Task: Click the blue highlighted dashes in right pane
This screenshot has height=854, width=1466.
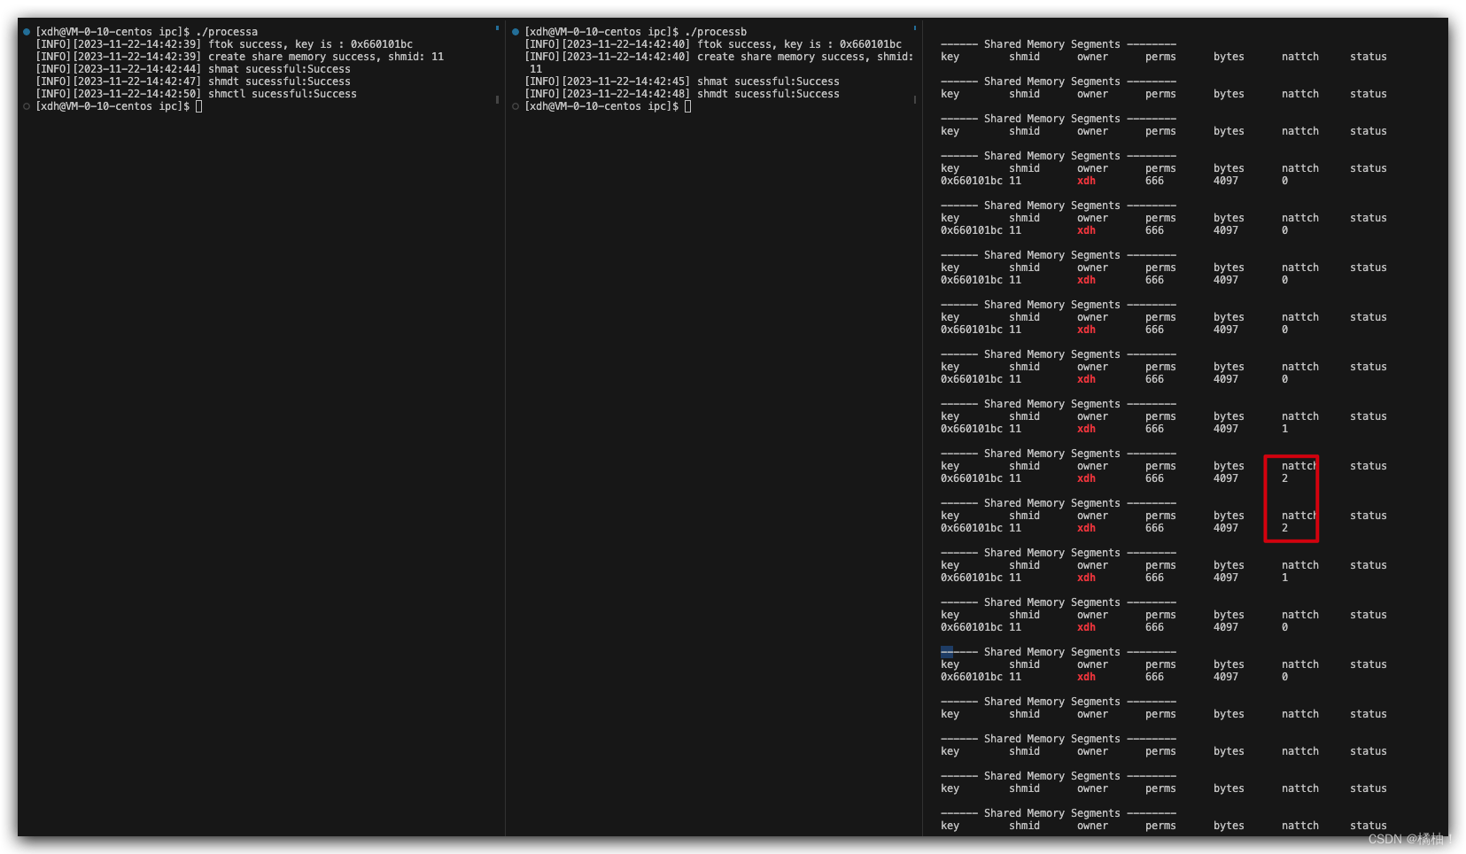Action: (947, 652)
